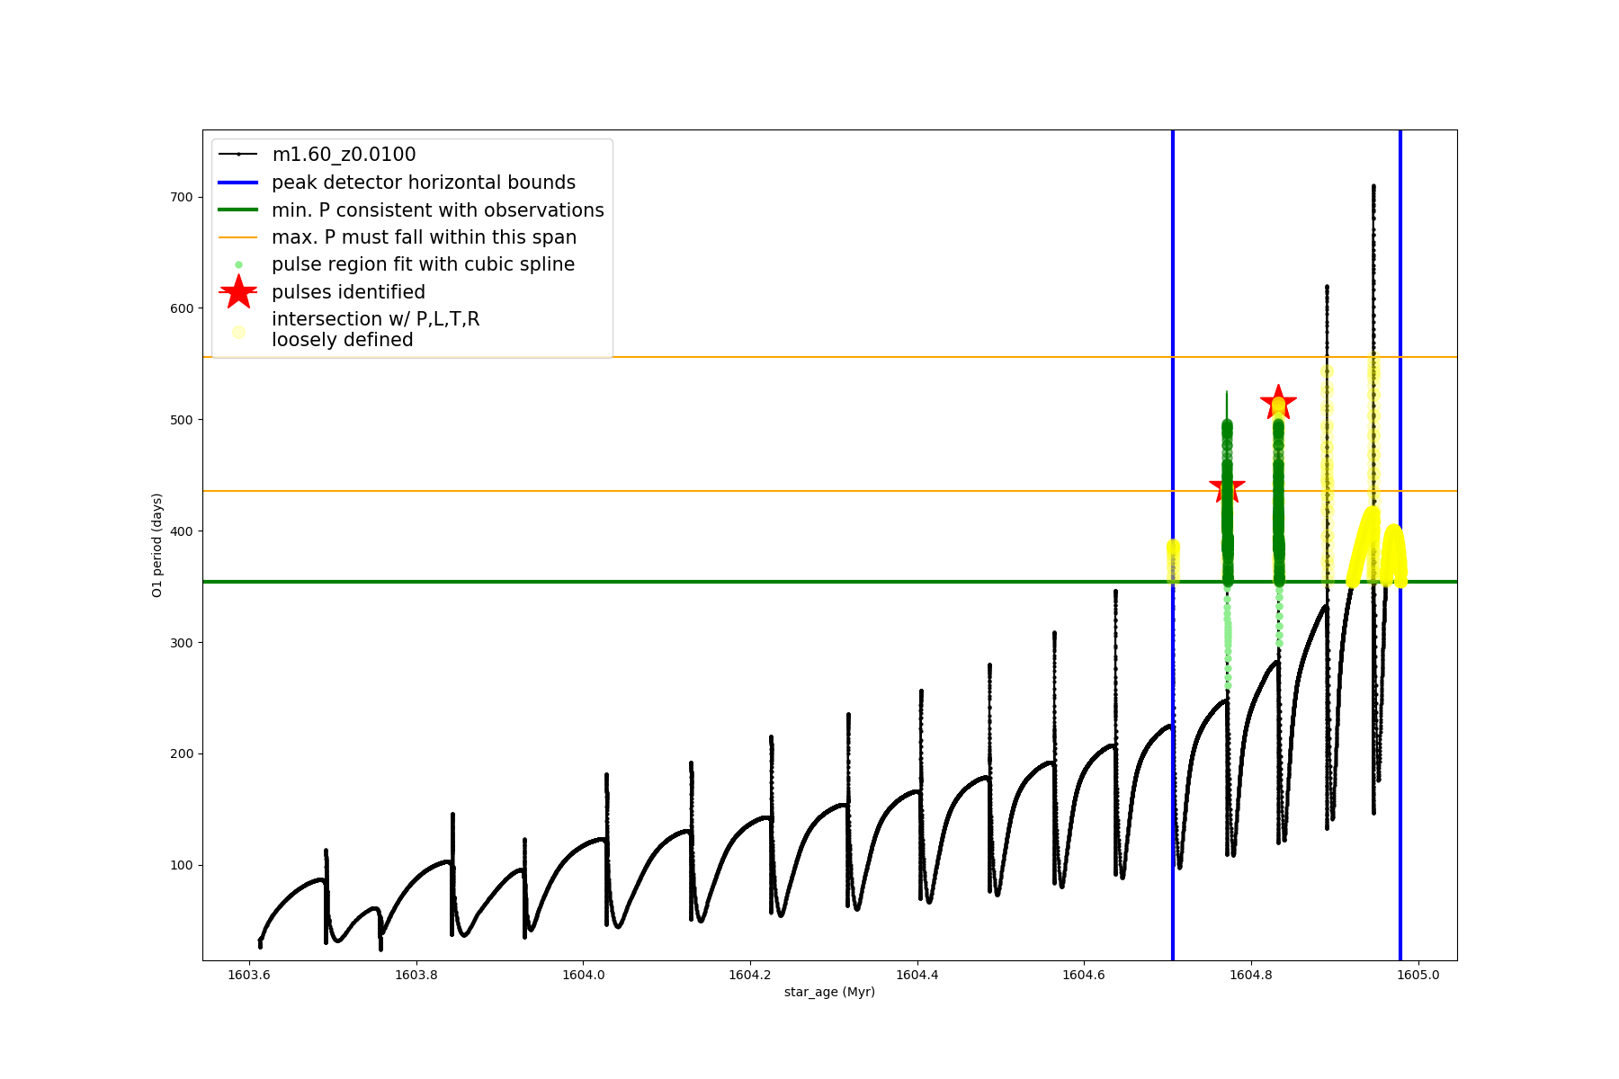The height and width of the screenshot is (1079, 1619).
Task: Click the right blue vertical bound line
Action: (x=1400, y=719)
